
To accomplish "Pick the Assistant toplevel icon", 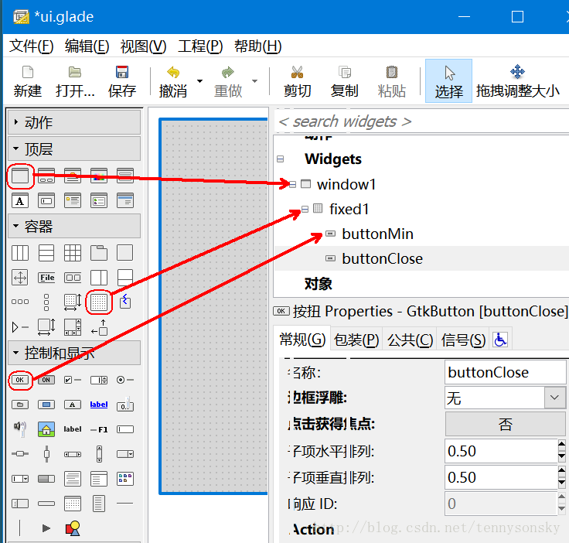I will [x=124, y=200].
